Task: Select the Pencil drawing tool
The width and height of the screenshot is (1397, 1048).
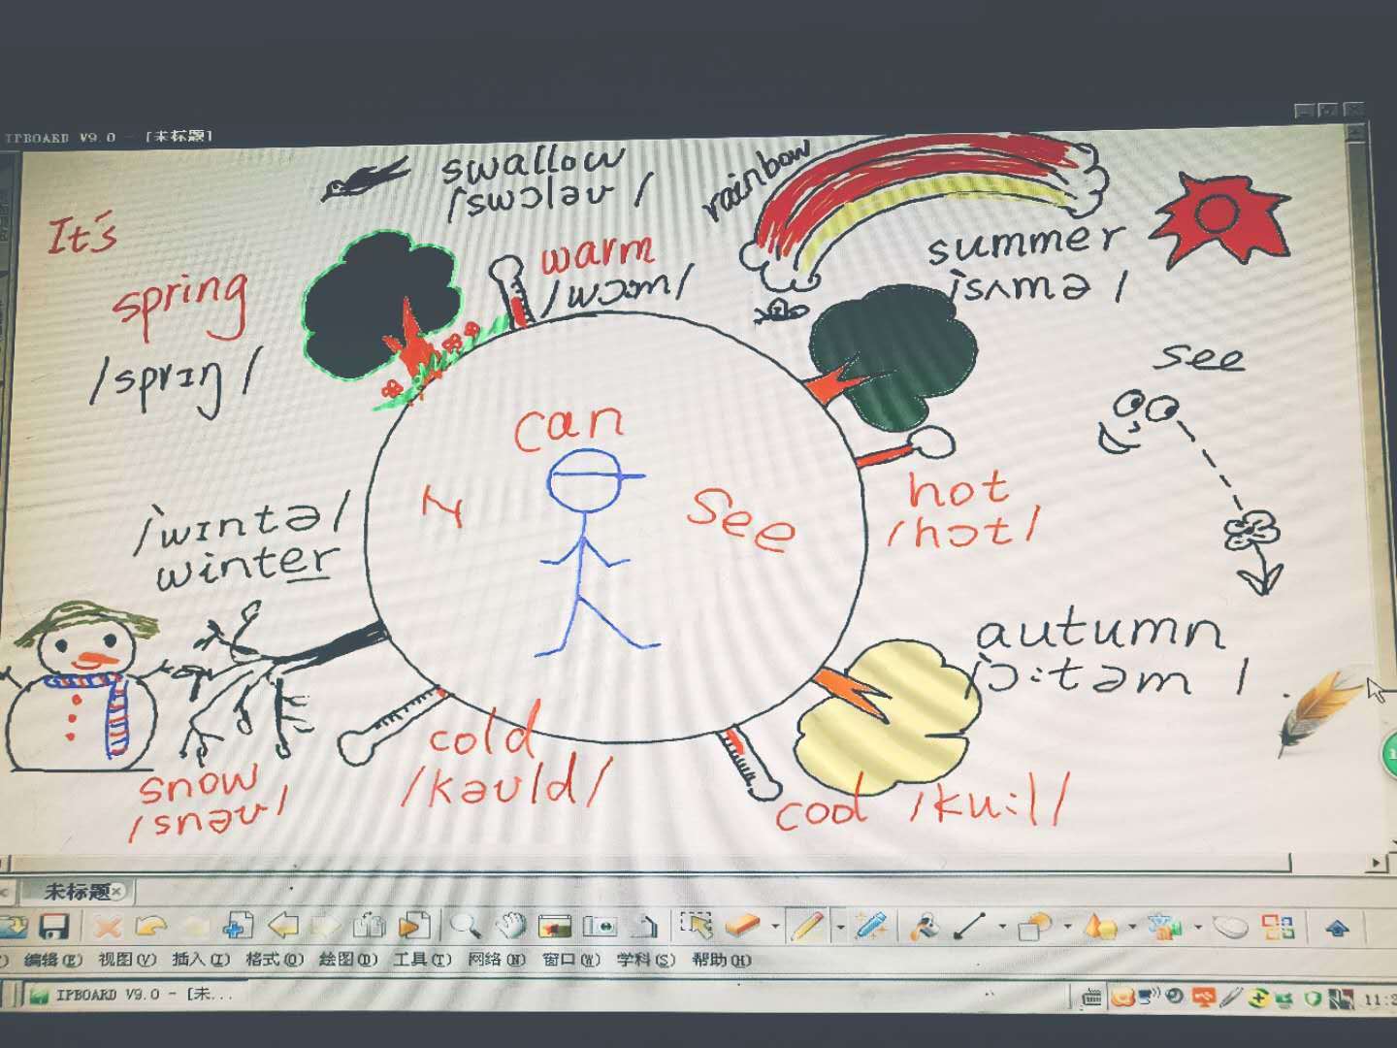Action: pyautogui.click(x=807, y=927)
